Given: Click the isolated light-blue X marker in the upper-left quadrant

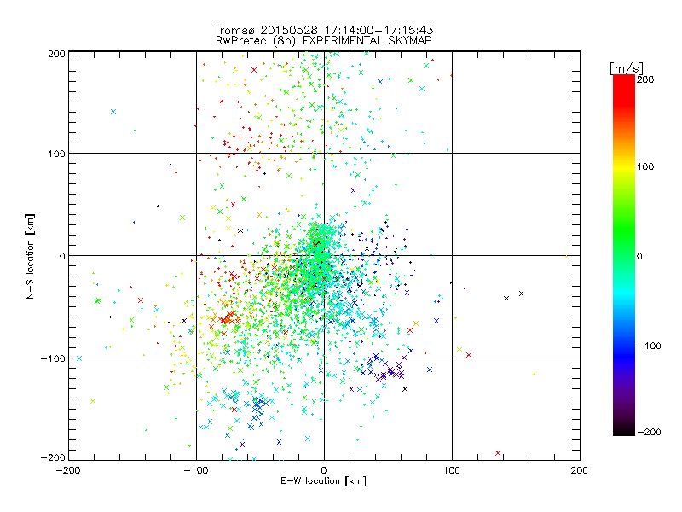Looking at the screenshot, I should (x=113, y=112).
